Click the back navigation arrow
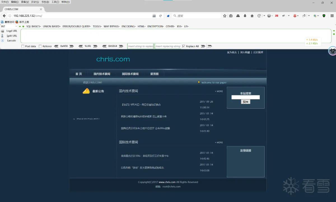The image size is (336, 202). coord(4,16)
